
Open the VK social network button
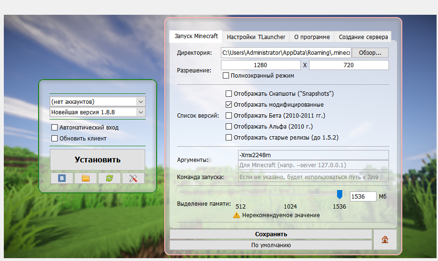point(62,178)
